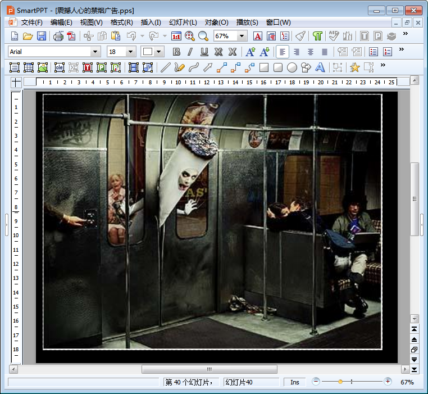Insert star shape from drawing toolbar

(354, 67)
